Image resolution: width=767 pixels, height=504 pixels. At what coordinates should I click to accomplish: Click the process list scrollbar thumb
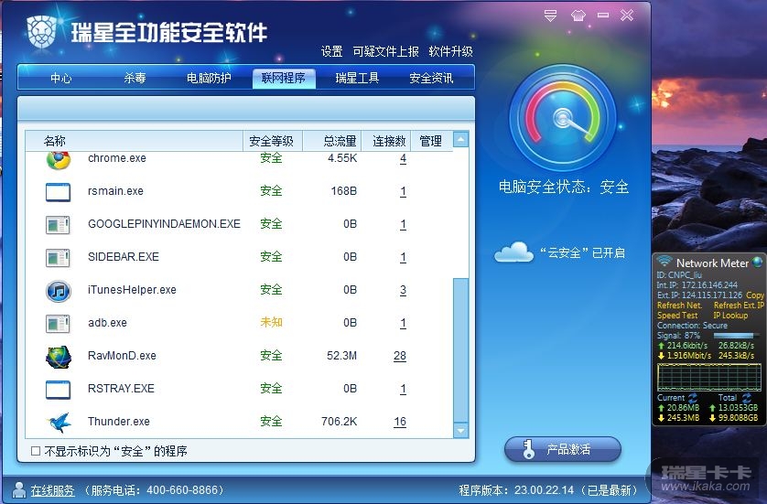click(x=460, y=350)
